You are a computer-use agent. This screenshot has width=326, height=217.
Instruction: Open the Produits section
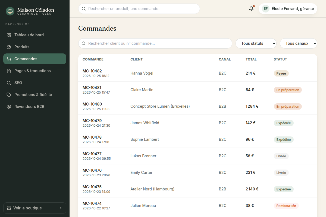tap(35, 47)
